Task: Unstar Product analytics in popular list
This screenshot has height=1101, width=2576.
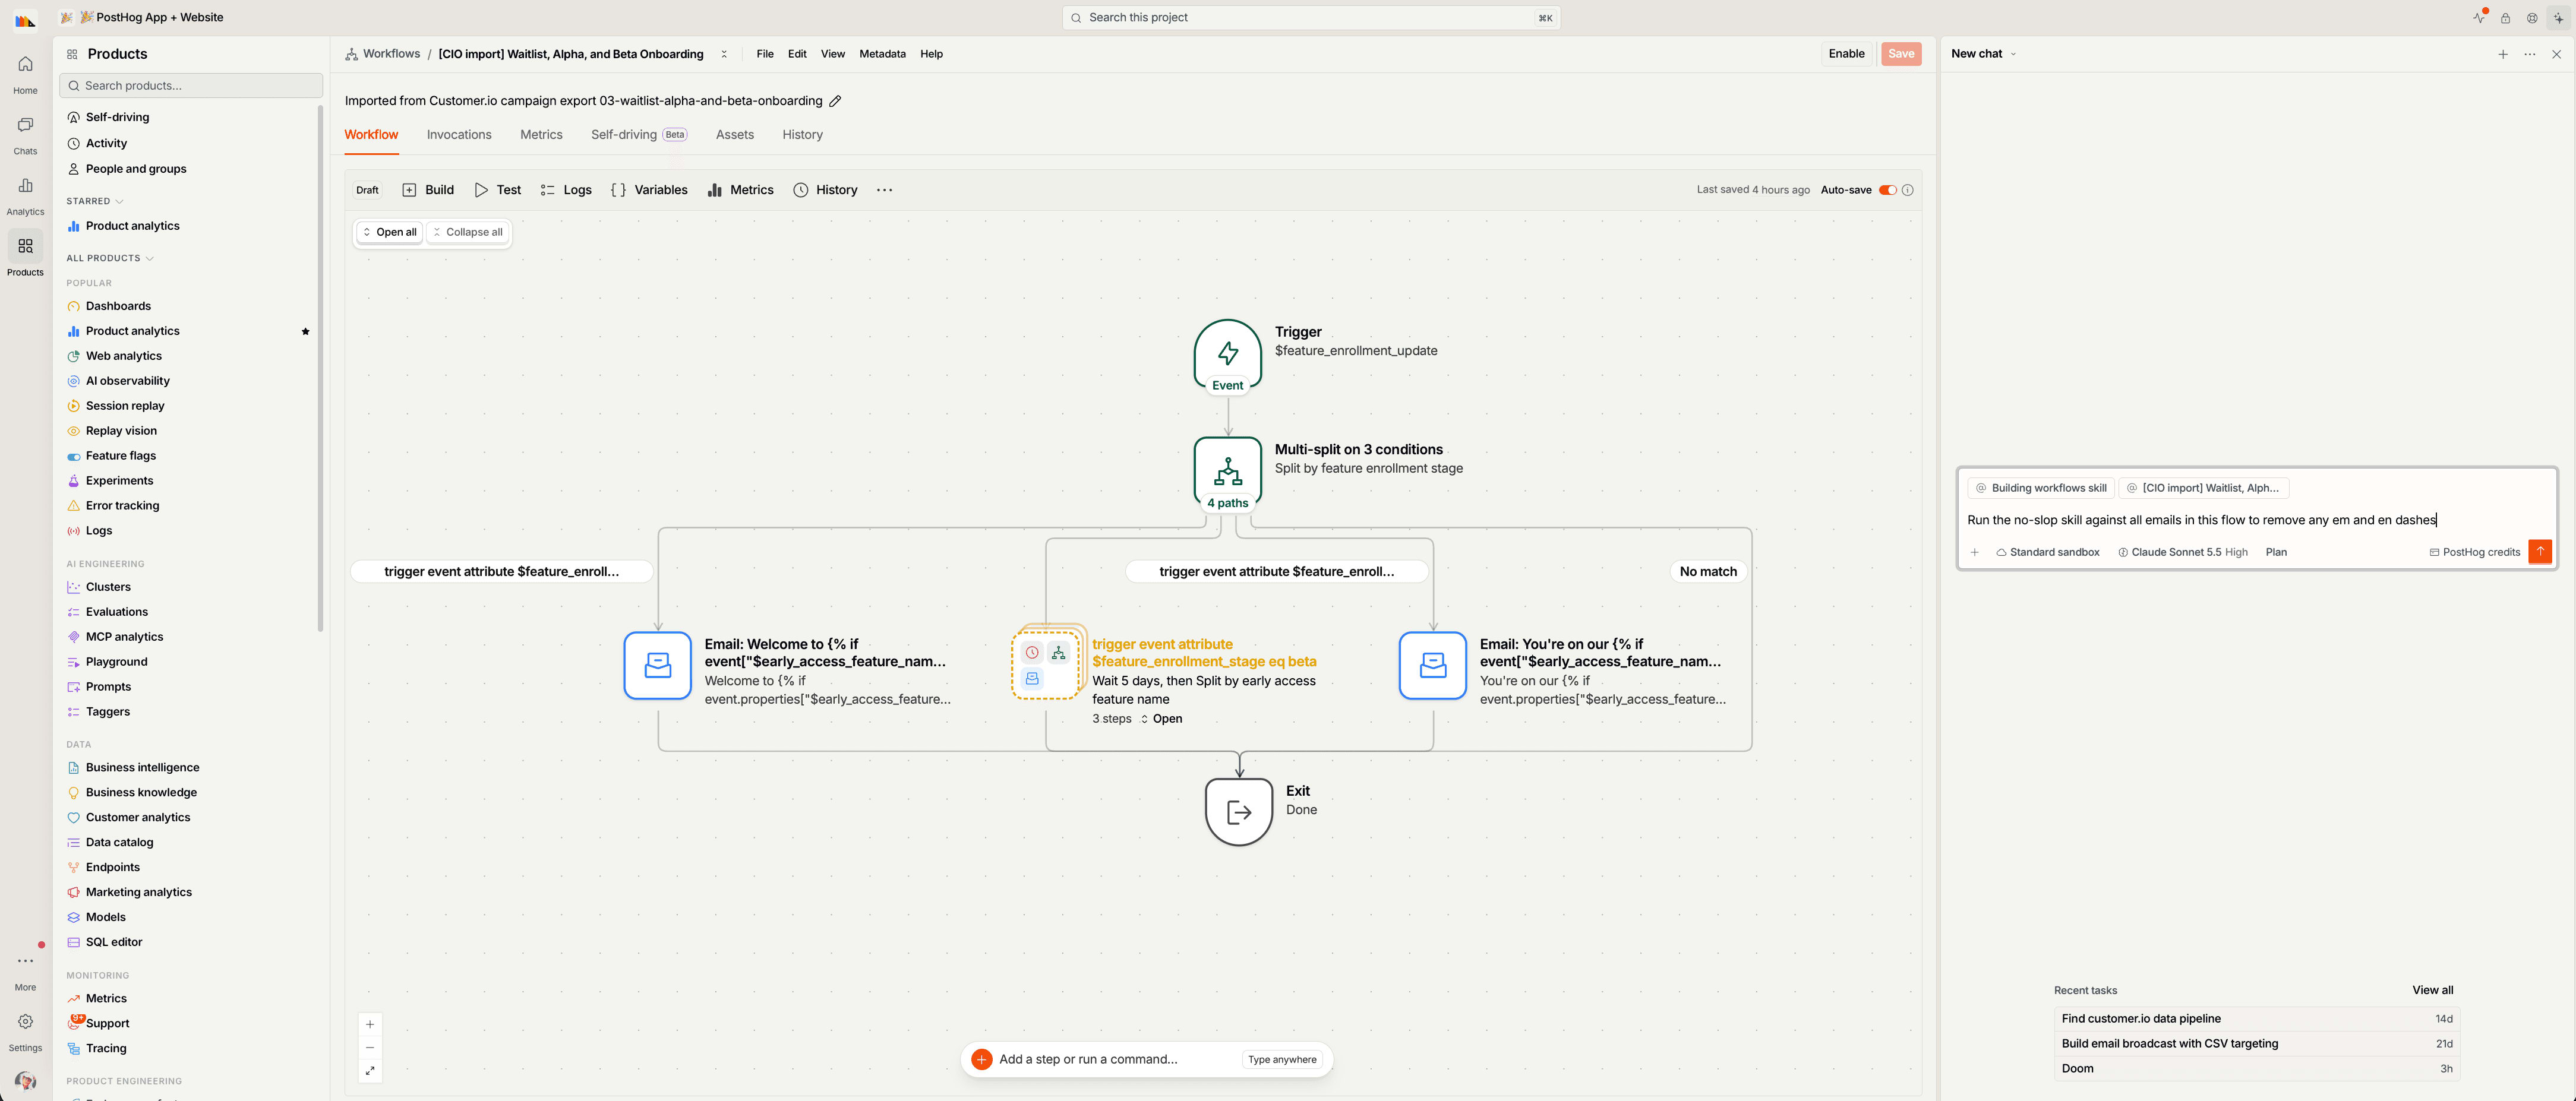Action: point(306,331)
